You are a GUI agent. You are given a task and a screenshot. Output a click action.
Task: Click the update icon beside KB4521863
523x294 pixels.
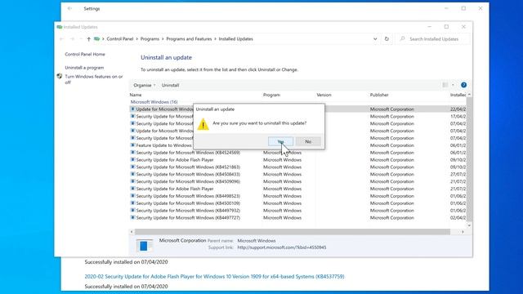(132, 167)
